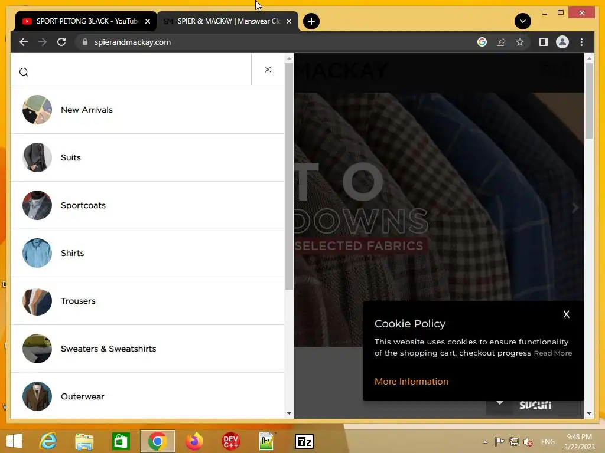Open a new browser tab

(x=311, y=21)
